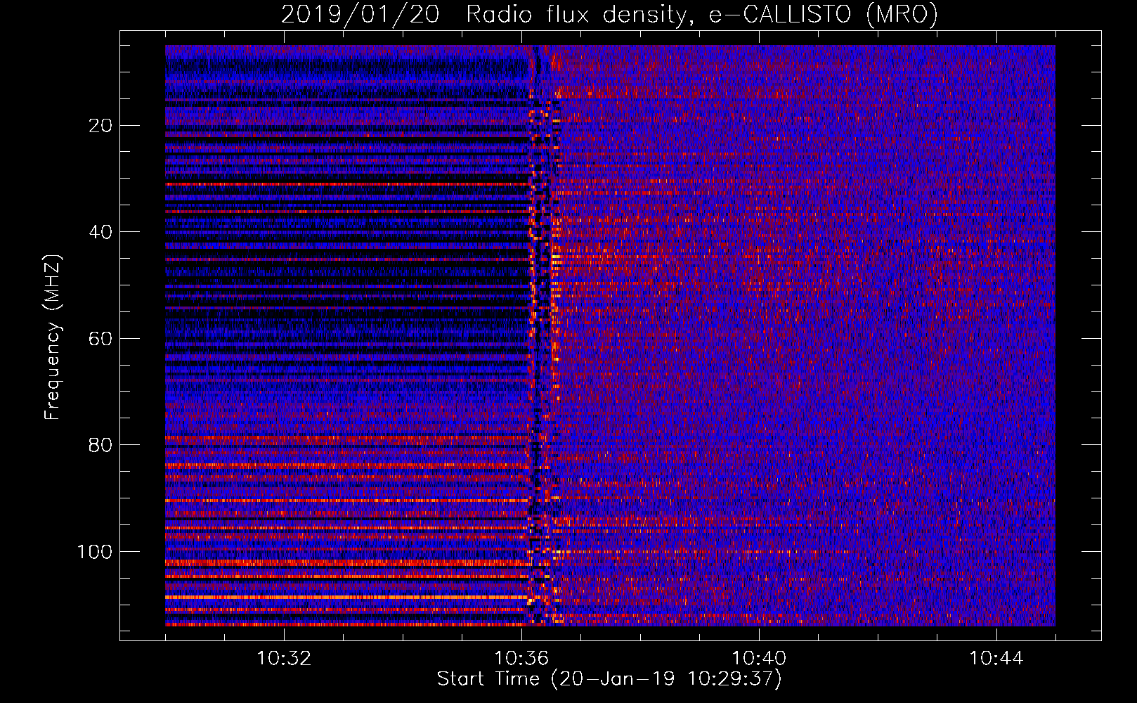Viewport: 1137px width, 703px height.
Task: Click the 40 MHz frequency tick label
Action: pos(100,232)
